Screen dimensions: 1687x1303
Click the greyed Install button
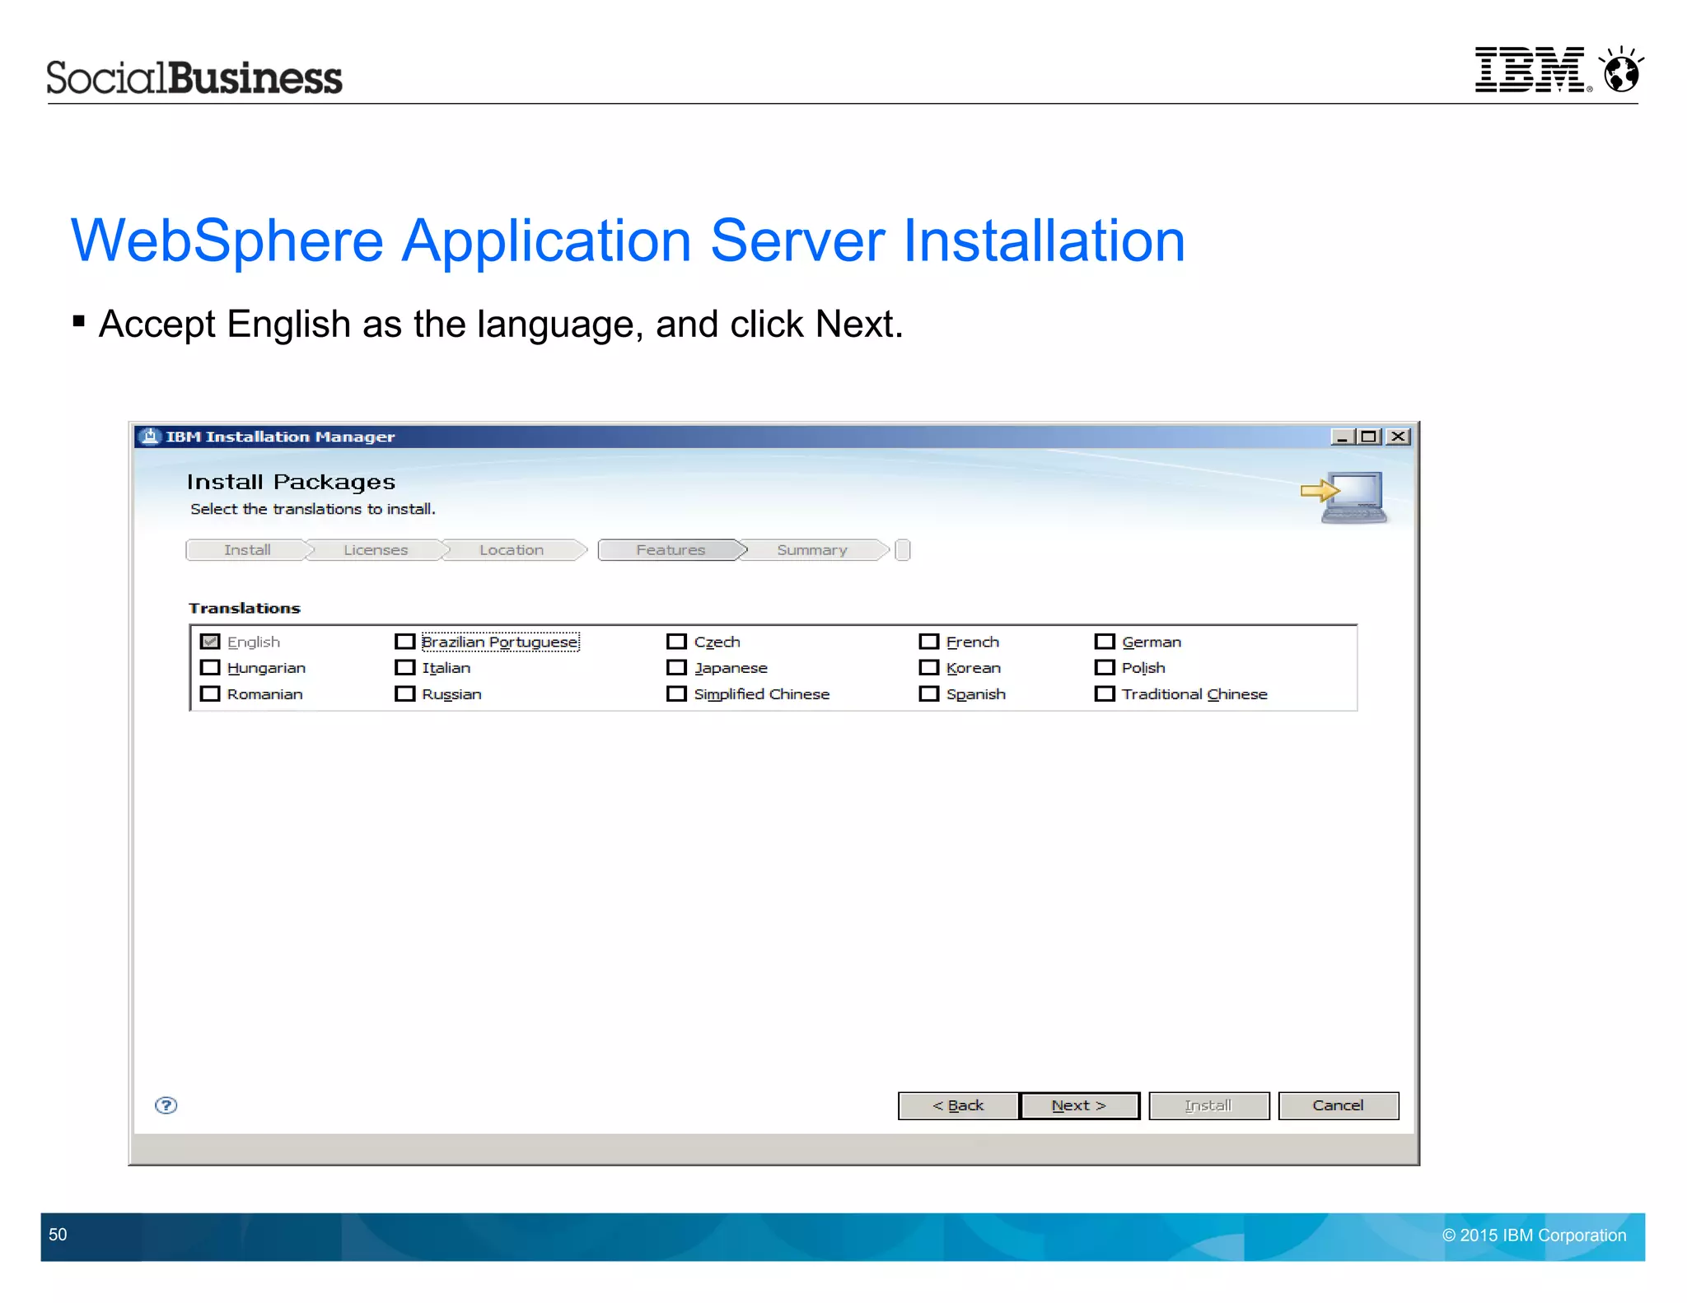[x=1208, y=1106]
